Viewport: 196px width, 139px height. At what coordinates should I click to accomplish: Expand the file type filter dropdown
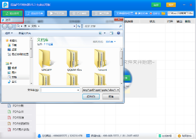coord(101,90)
